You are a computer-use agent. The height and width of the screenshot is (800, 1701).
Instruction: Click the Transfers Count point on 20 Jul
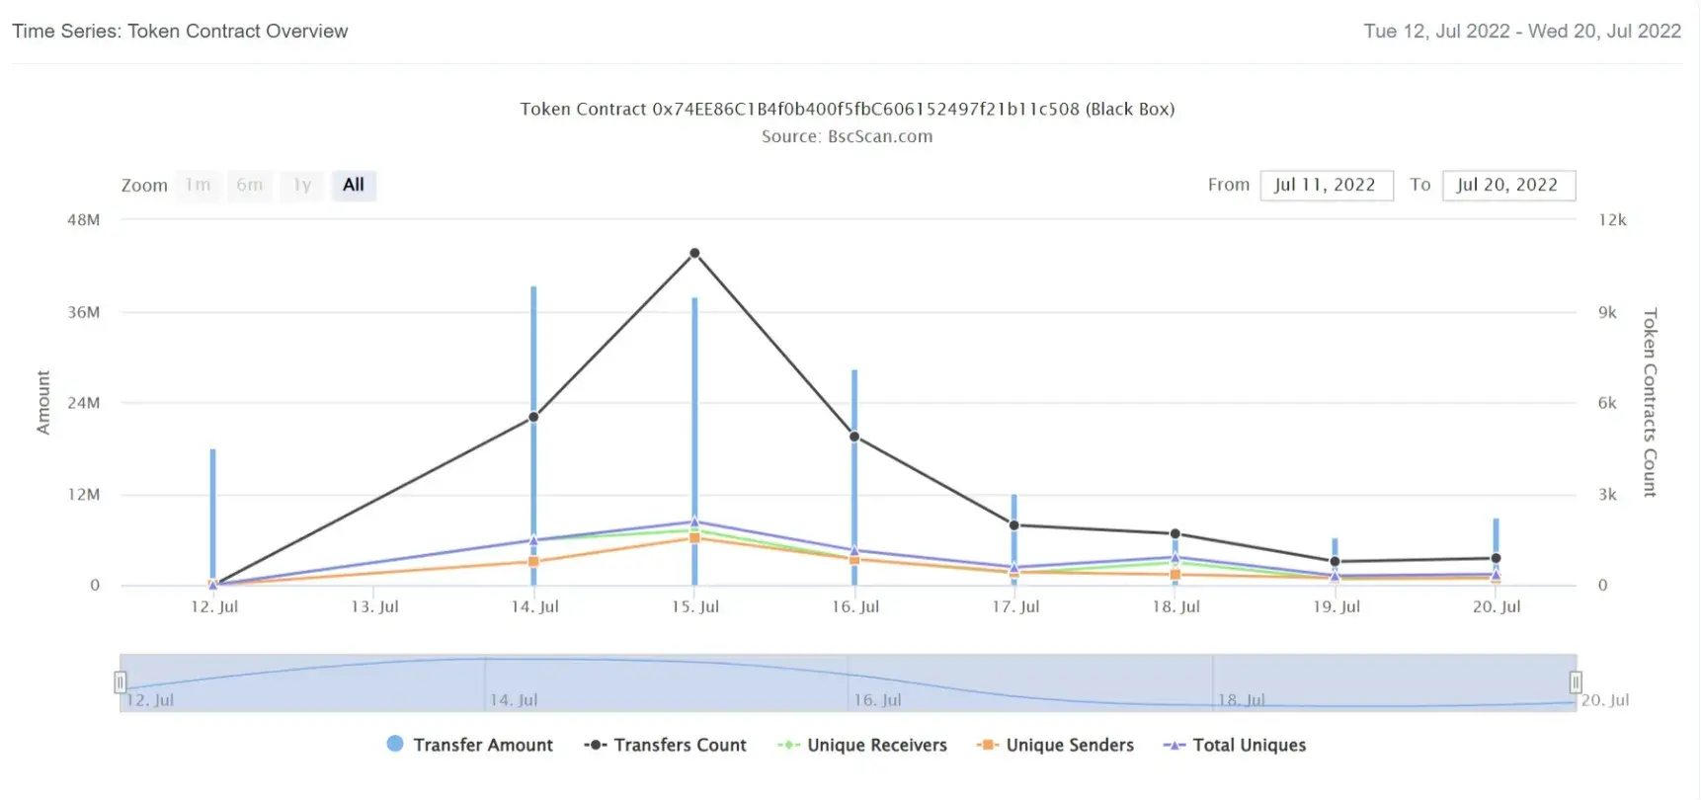tap(1496, 558)
